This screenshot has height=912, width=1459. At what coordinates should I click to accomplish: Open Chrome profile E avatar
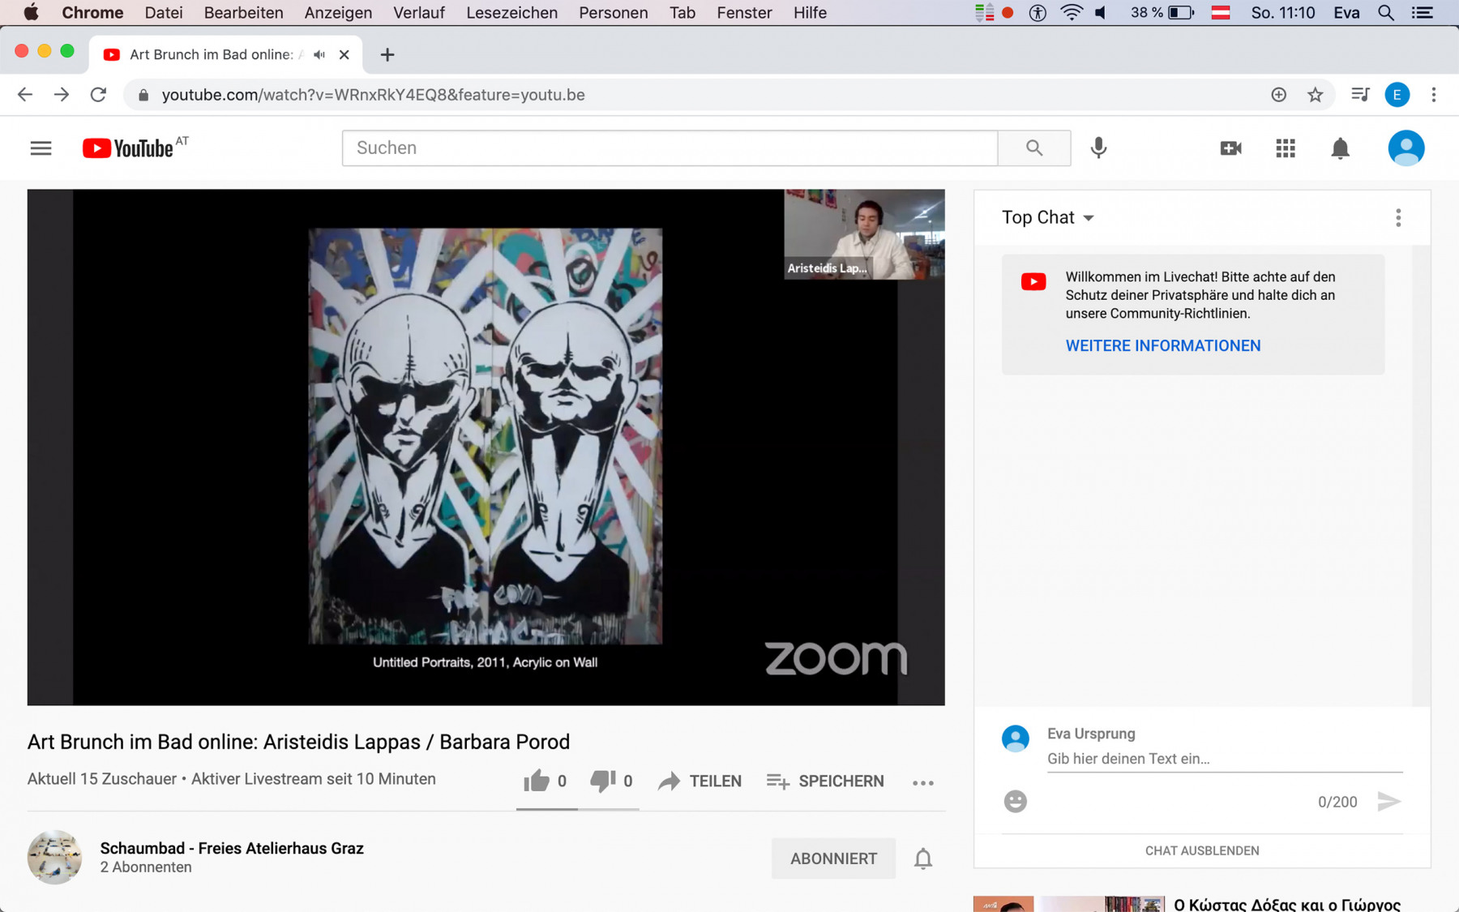pos(1397,95)
